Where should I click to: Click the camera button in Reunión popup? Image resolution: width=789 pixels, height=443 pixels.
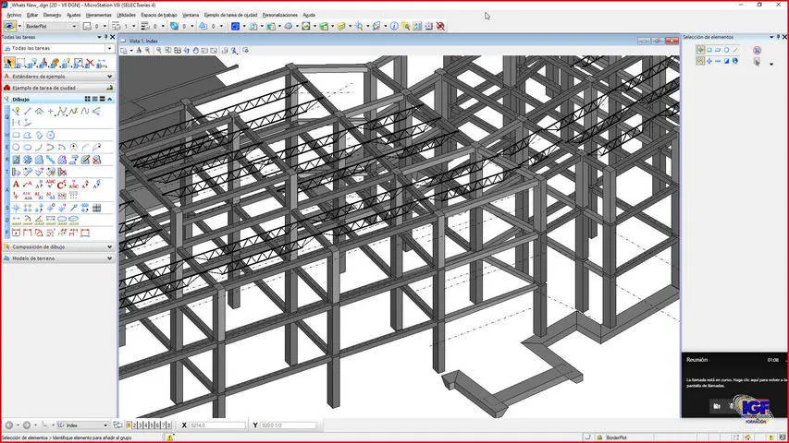(717, 406)
